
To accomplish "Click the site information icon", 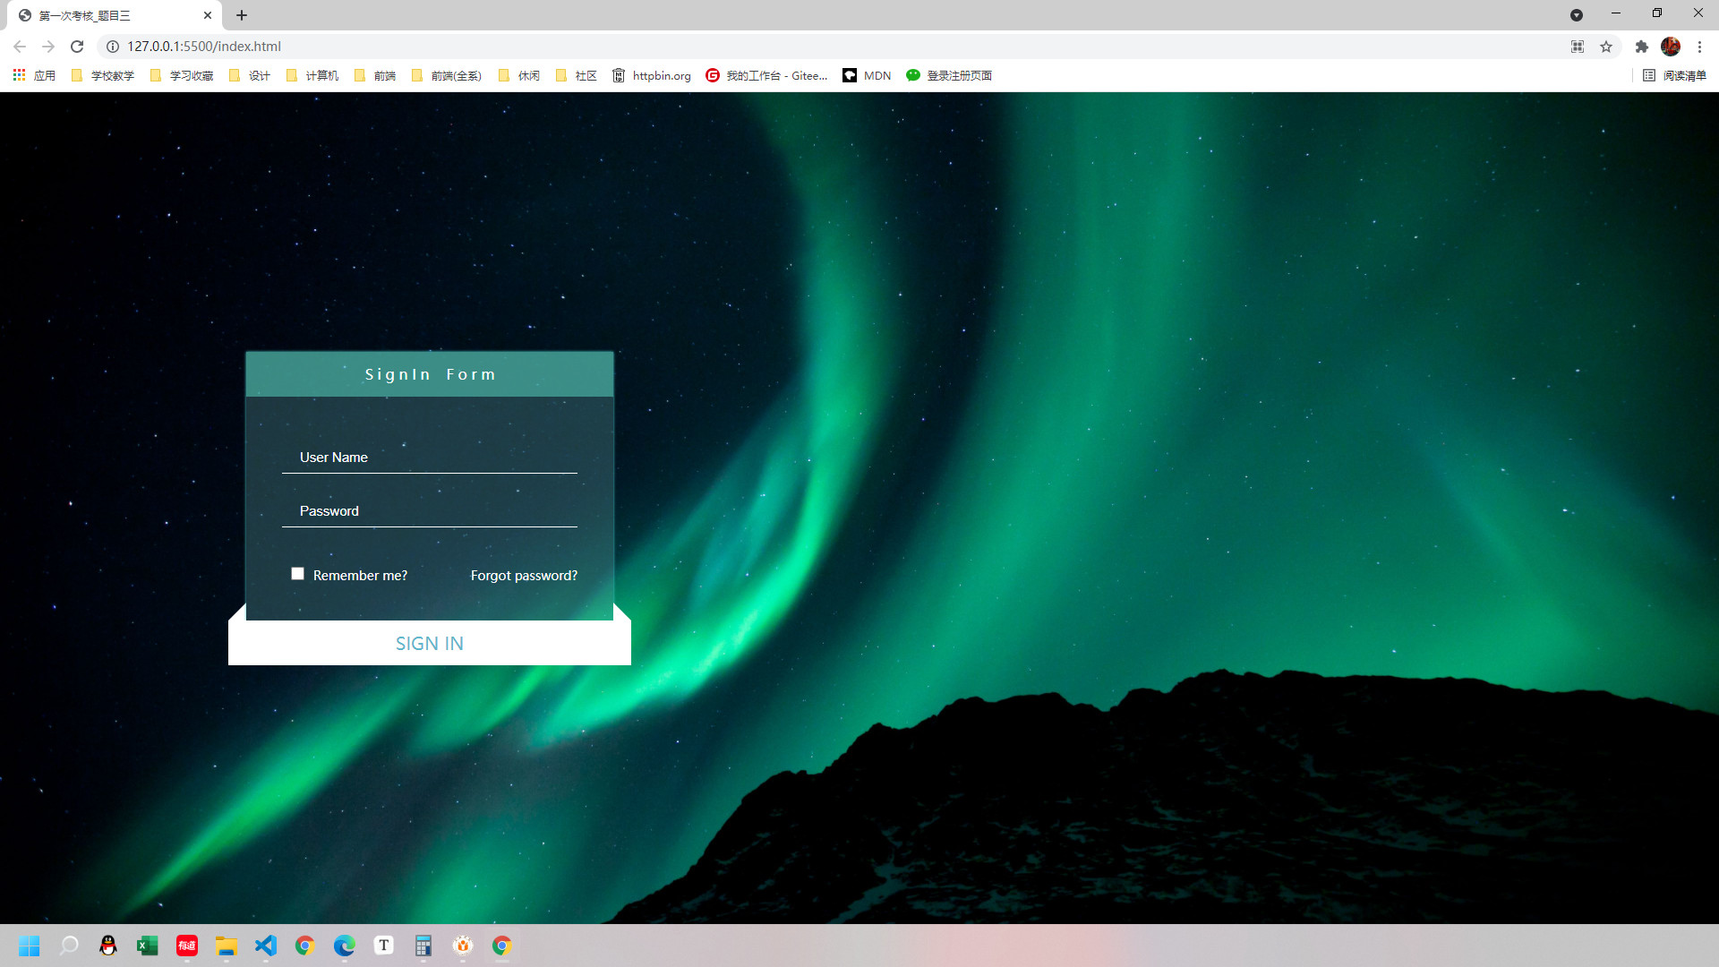I will point(113,47).
